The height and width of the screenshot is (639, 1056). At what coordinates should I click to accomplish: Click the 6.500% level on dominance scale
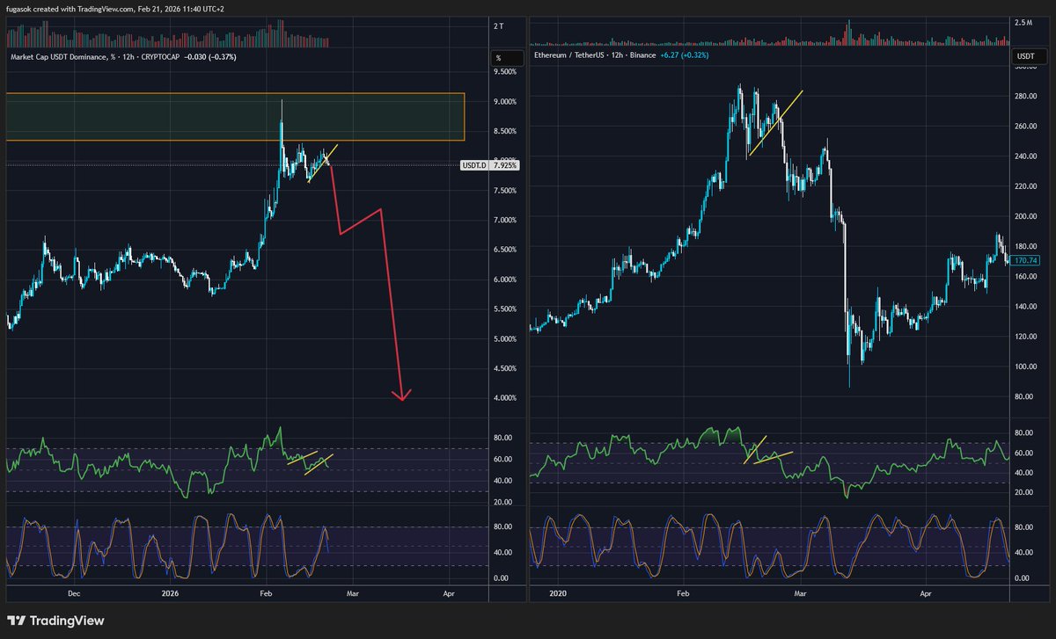tap(506, 251)
